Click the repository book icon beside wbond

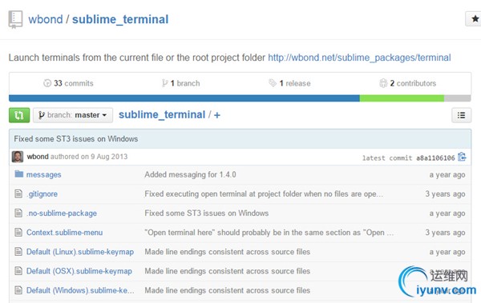click(15, 20)
